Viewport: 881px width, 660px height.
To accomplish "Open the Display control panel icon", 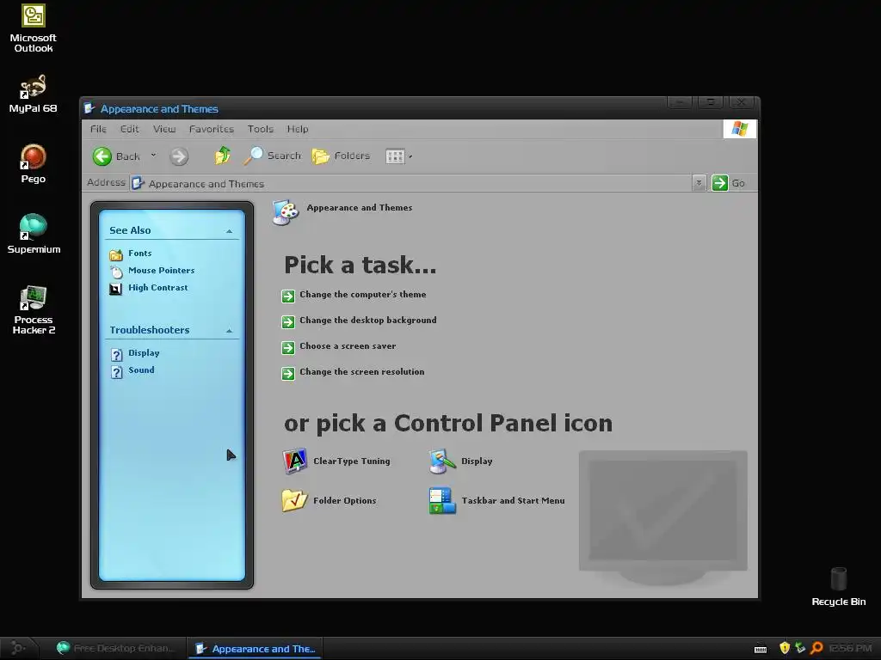I will pyautogui.click(x=442, y=461).
